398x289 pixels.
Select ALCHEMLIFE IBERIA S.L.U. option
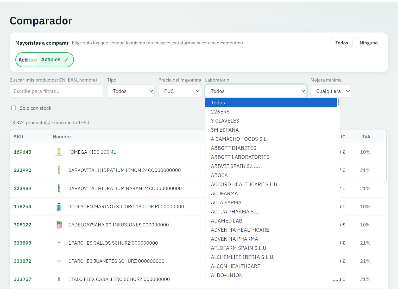point(271,257)
